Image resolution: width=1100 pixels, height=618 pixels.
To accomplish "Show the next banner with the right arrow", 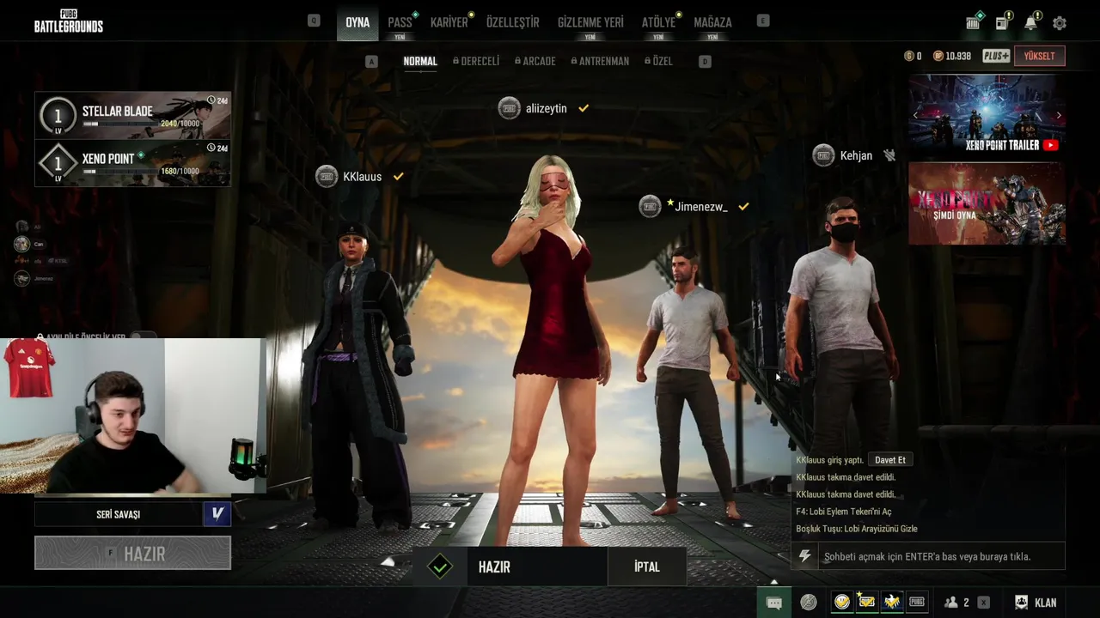I will [1059, 115].
